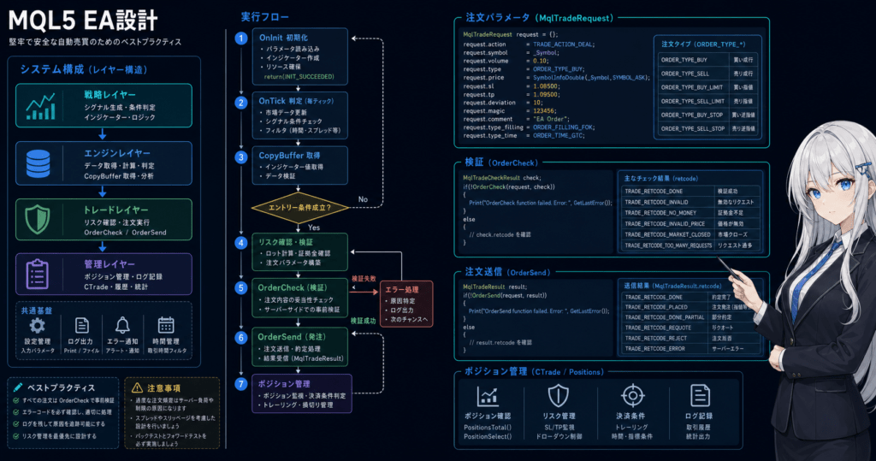Click the 検証成功 label in the flow

[x=364, y=321]
